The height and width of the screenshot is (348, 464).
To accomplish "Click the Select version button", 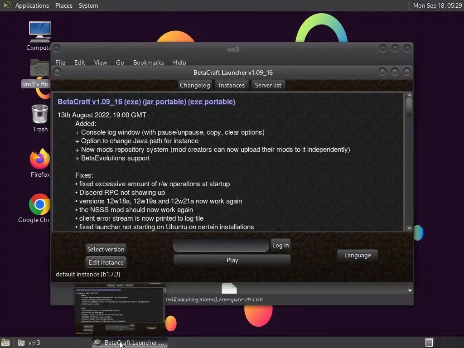I will [x=106, y=249].
